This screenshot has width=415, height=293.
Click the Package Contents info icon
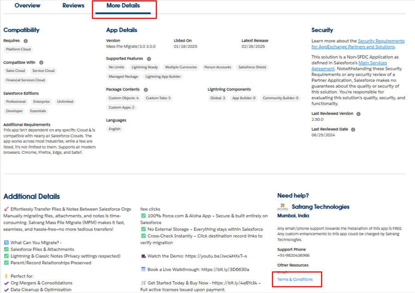pos(146,90)
